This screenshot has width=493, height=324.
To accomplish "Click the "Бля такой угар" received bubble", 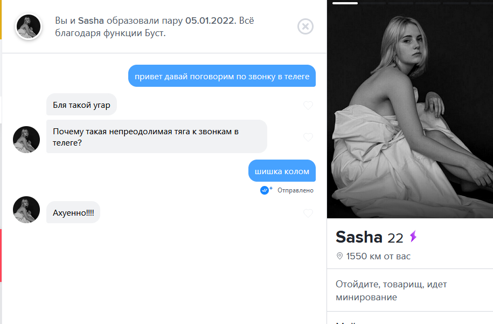I will (81, 105).
